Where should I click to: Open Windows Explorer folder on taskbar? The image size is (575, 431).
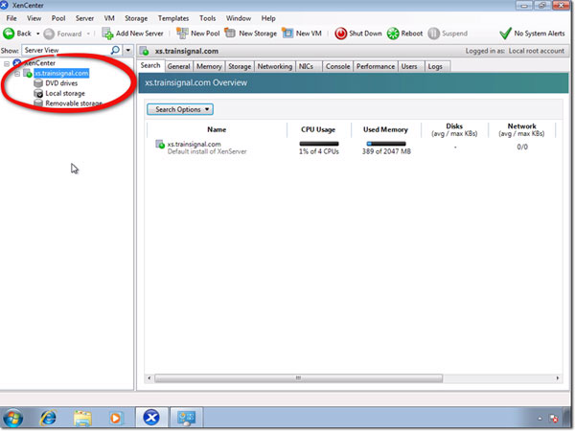pos(82,418)
